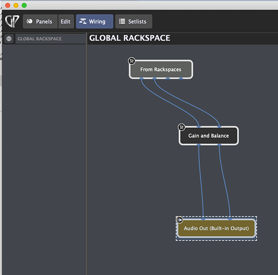Click the third output pin of From Rackspaces
The height and width of the screenshot is (275, 278).
coord(168,79)
